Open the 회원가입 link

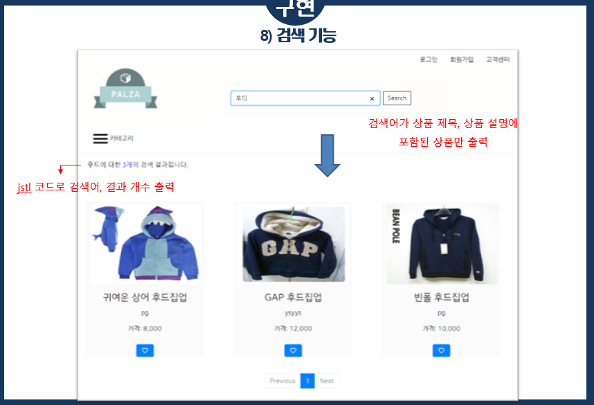461,59
